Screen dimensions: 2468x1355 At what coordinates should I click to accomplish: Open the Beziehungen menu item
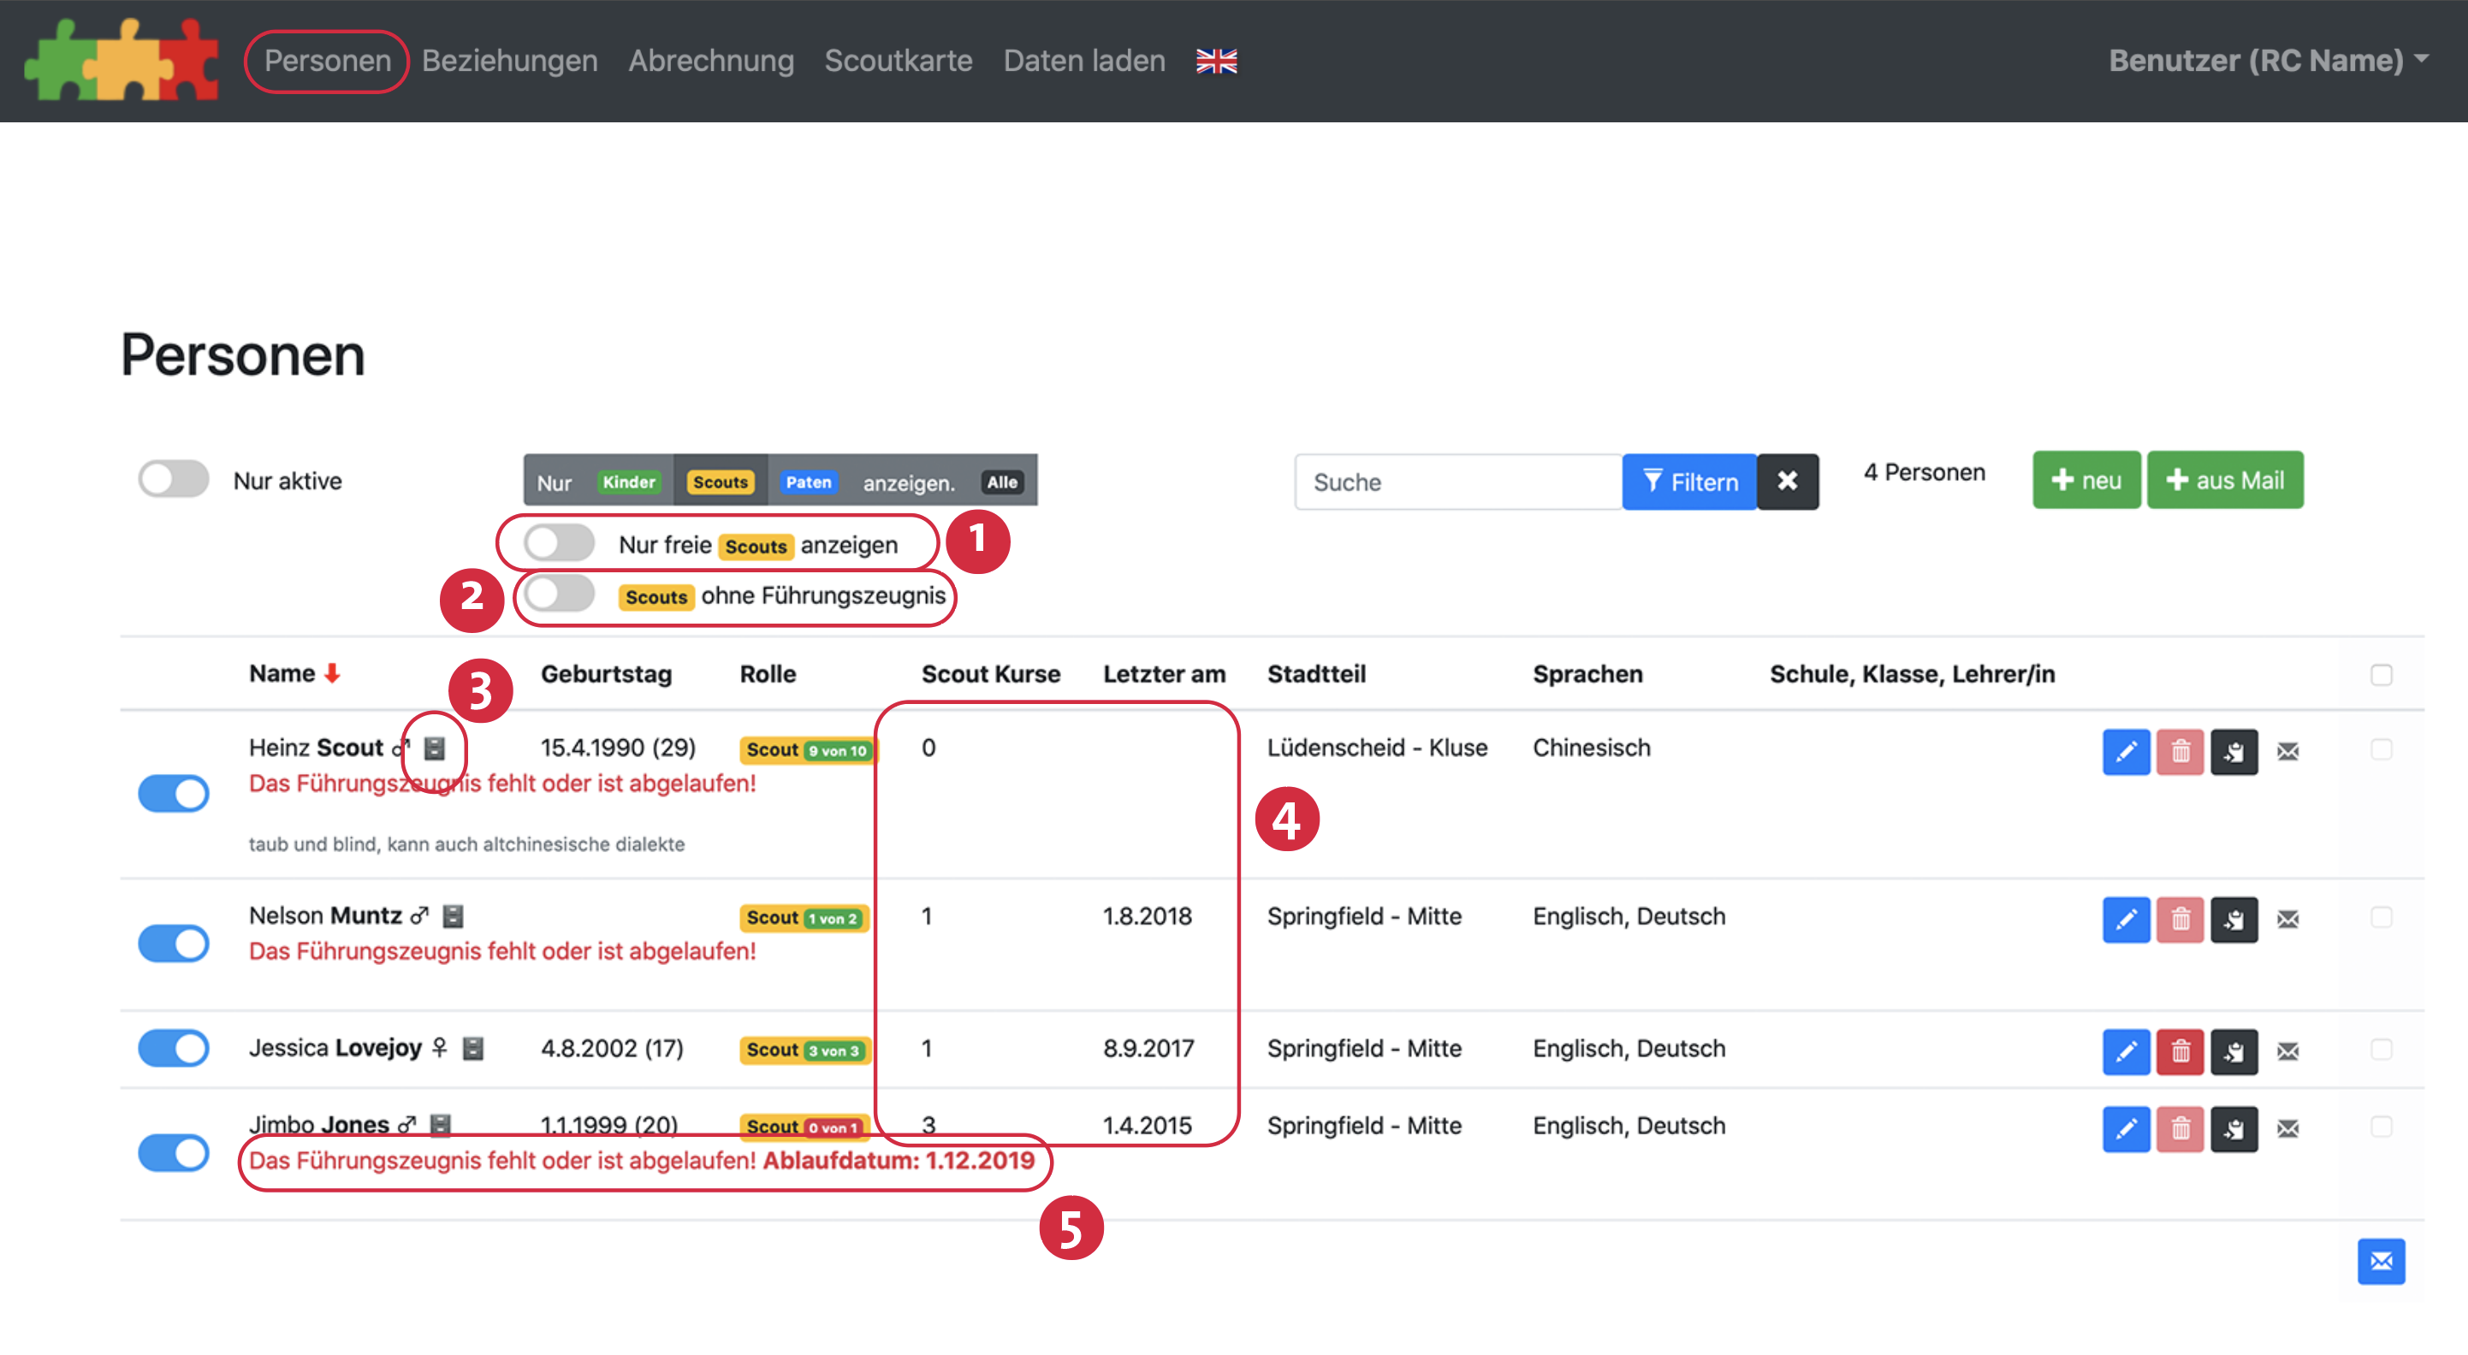pos(510,61)
